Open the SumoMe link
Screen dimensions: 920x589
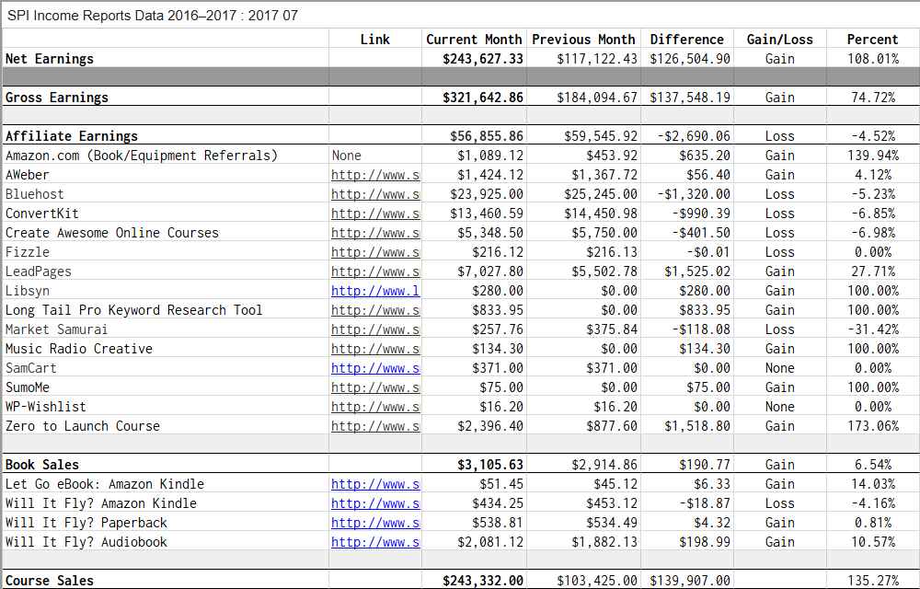[x=375, y=387]
